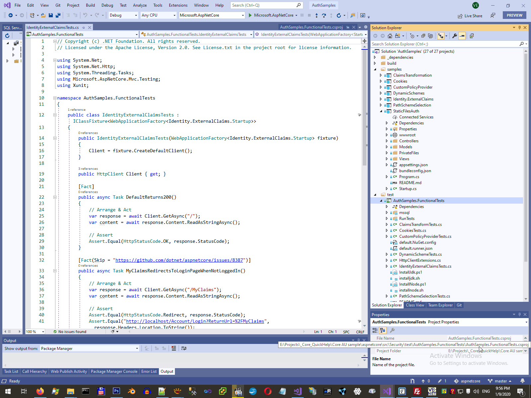Toggle Alphabetical sort in Properties panel
The width and height of the screenshot is (531, 398).
point(383,330)
